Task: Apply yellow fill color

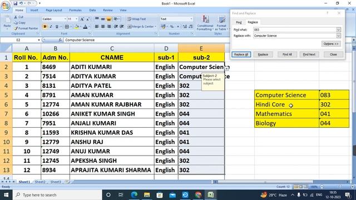Action: pyautogui.click(x=77, y=27)
